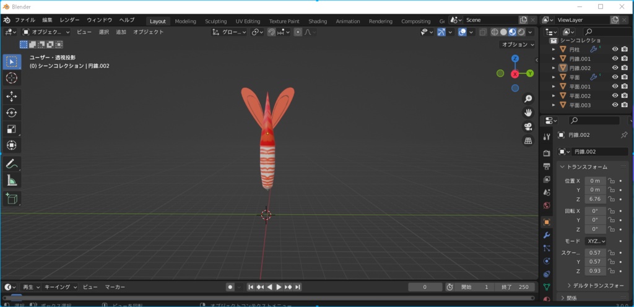Click the 終了 frame field showing 250
Screen dimensions: 634x307
(516, 287)
